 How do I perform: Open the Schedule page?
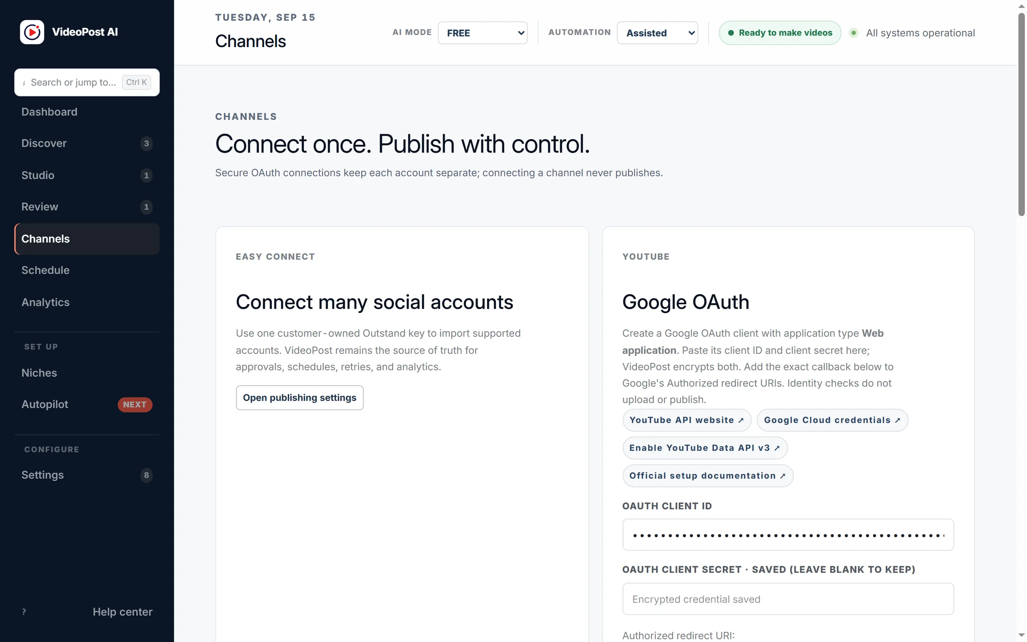pyautogui.click(x=87, y=270)
